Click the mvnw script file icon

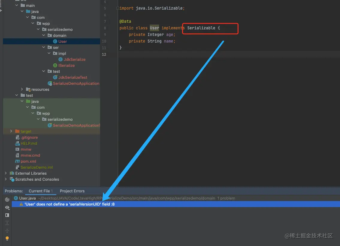[17, 149]
